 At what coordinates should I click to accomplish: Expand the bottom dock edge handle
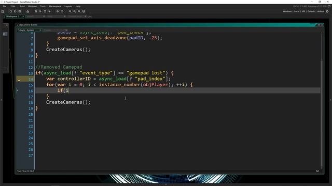[x=166, y=184]
